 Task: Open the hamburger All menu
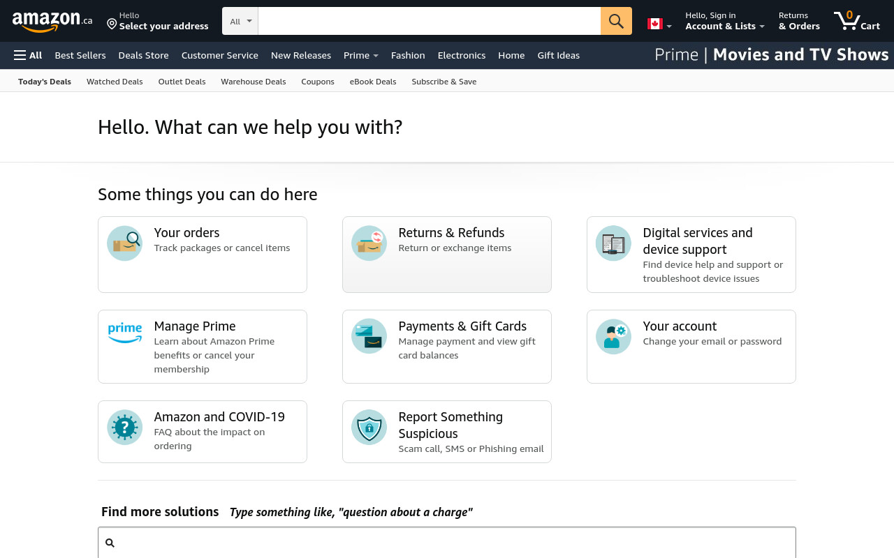[x=28, y=55]
